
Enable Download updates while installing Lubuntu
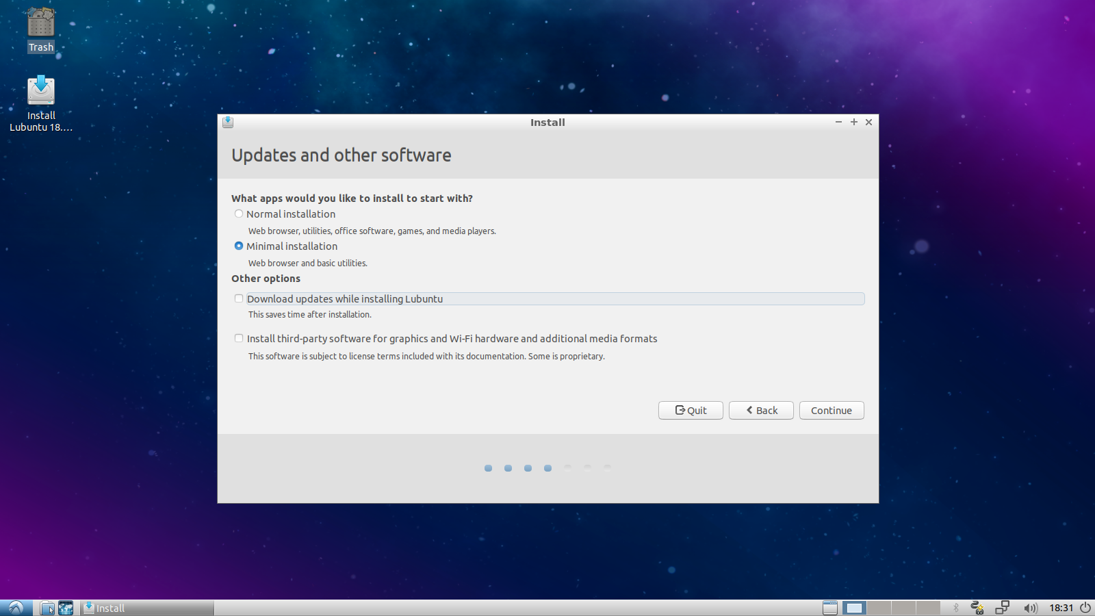click(x=239, y=298)
